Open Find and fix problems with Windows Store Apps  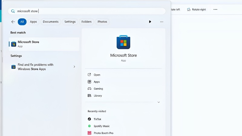[x=44, y=67]
